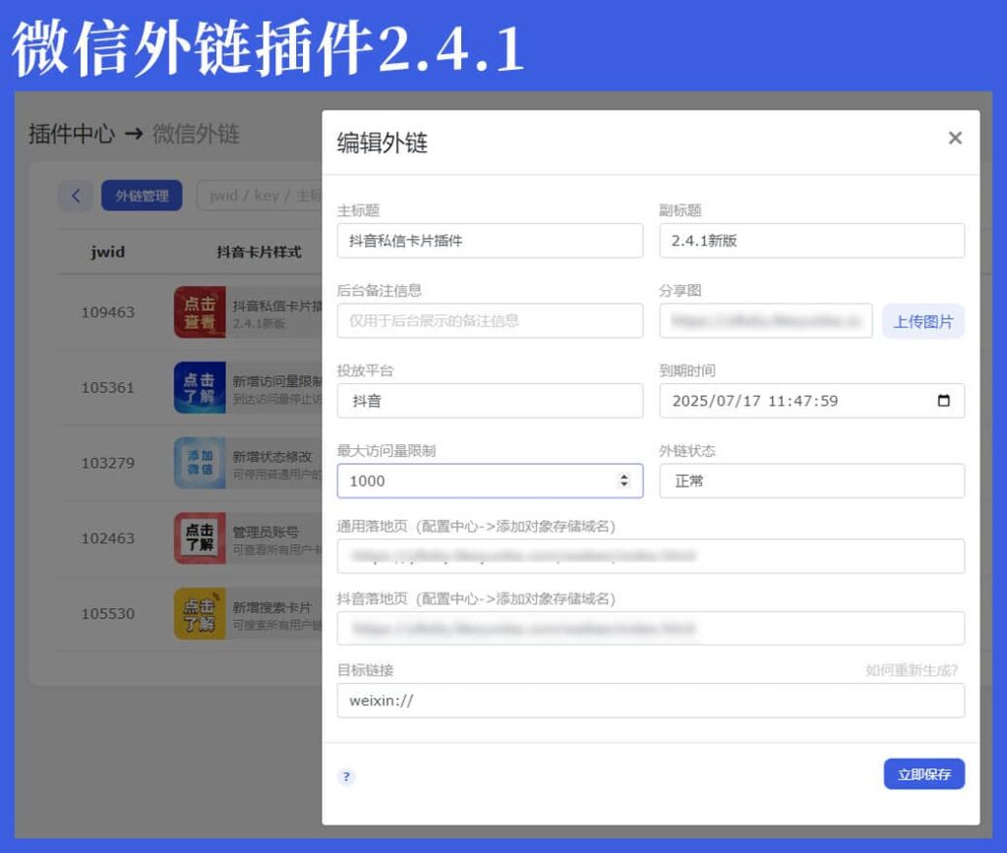Increase the 最大访问量限制 value with the stepper
1007x853 pixels.
click(622, 477)
